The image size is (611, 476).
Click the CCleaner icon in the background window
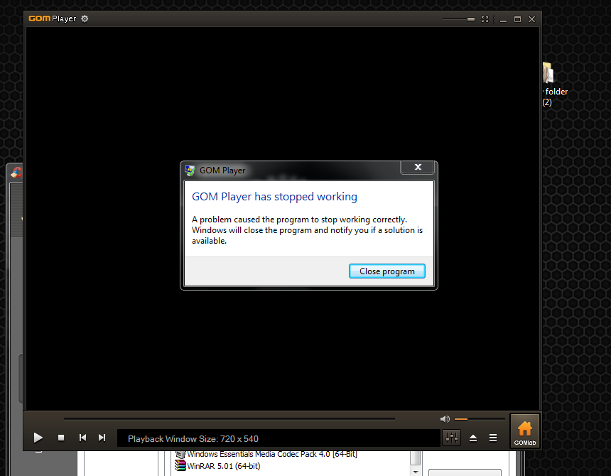pos(16,172)
